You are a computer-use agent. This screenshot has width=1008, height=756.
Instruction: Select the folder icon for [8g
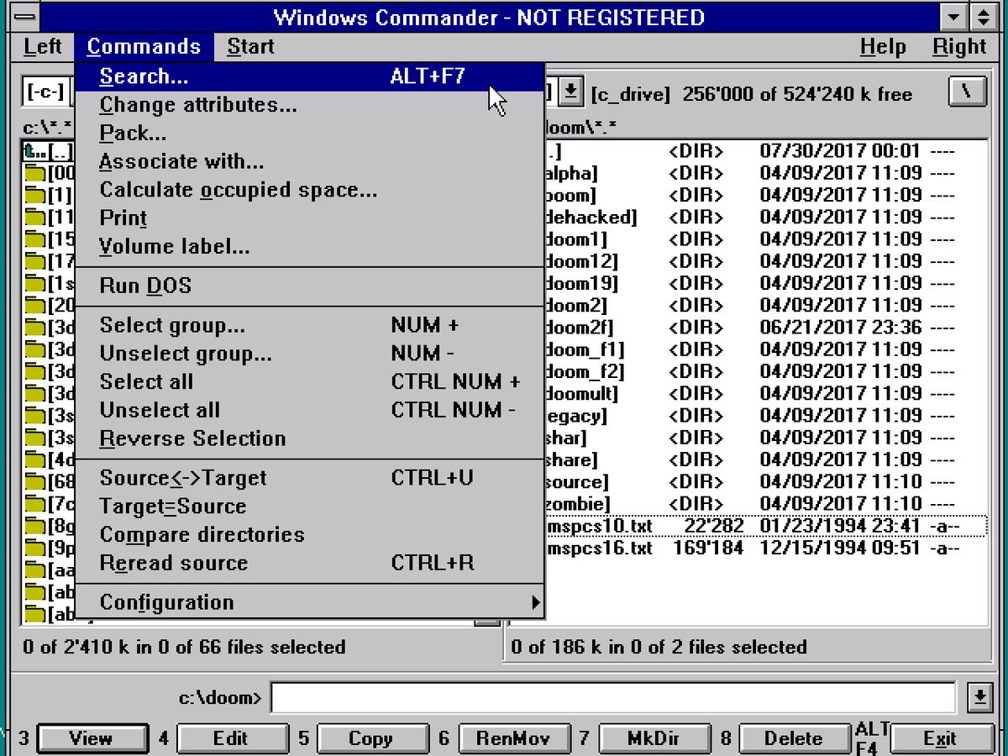(x=35, y=526)
